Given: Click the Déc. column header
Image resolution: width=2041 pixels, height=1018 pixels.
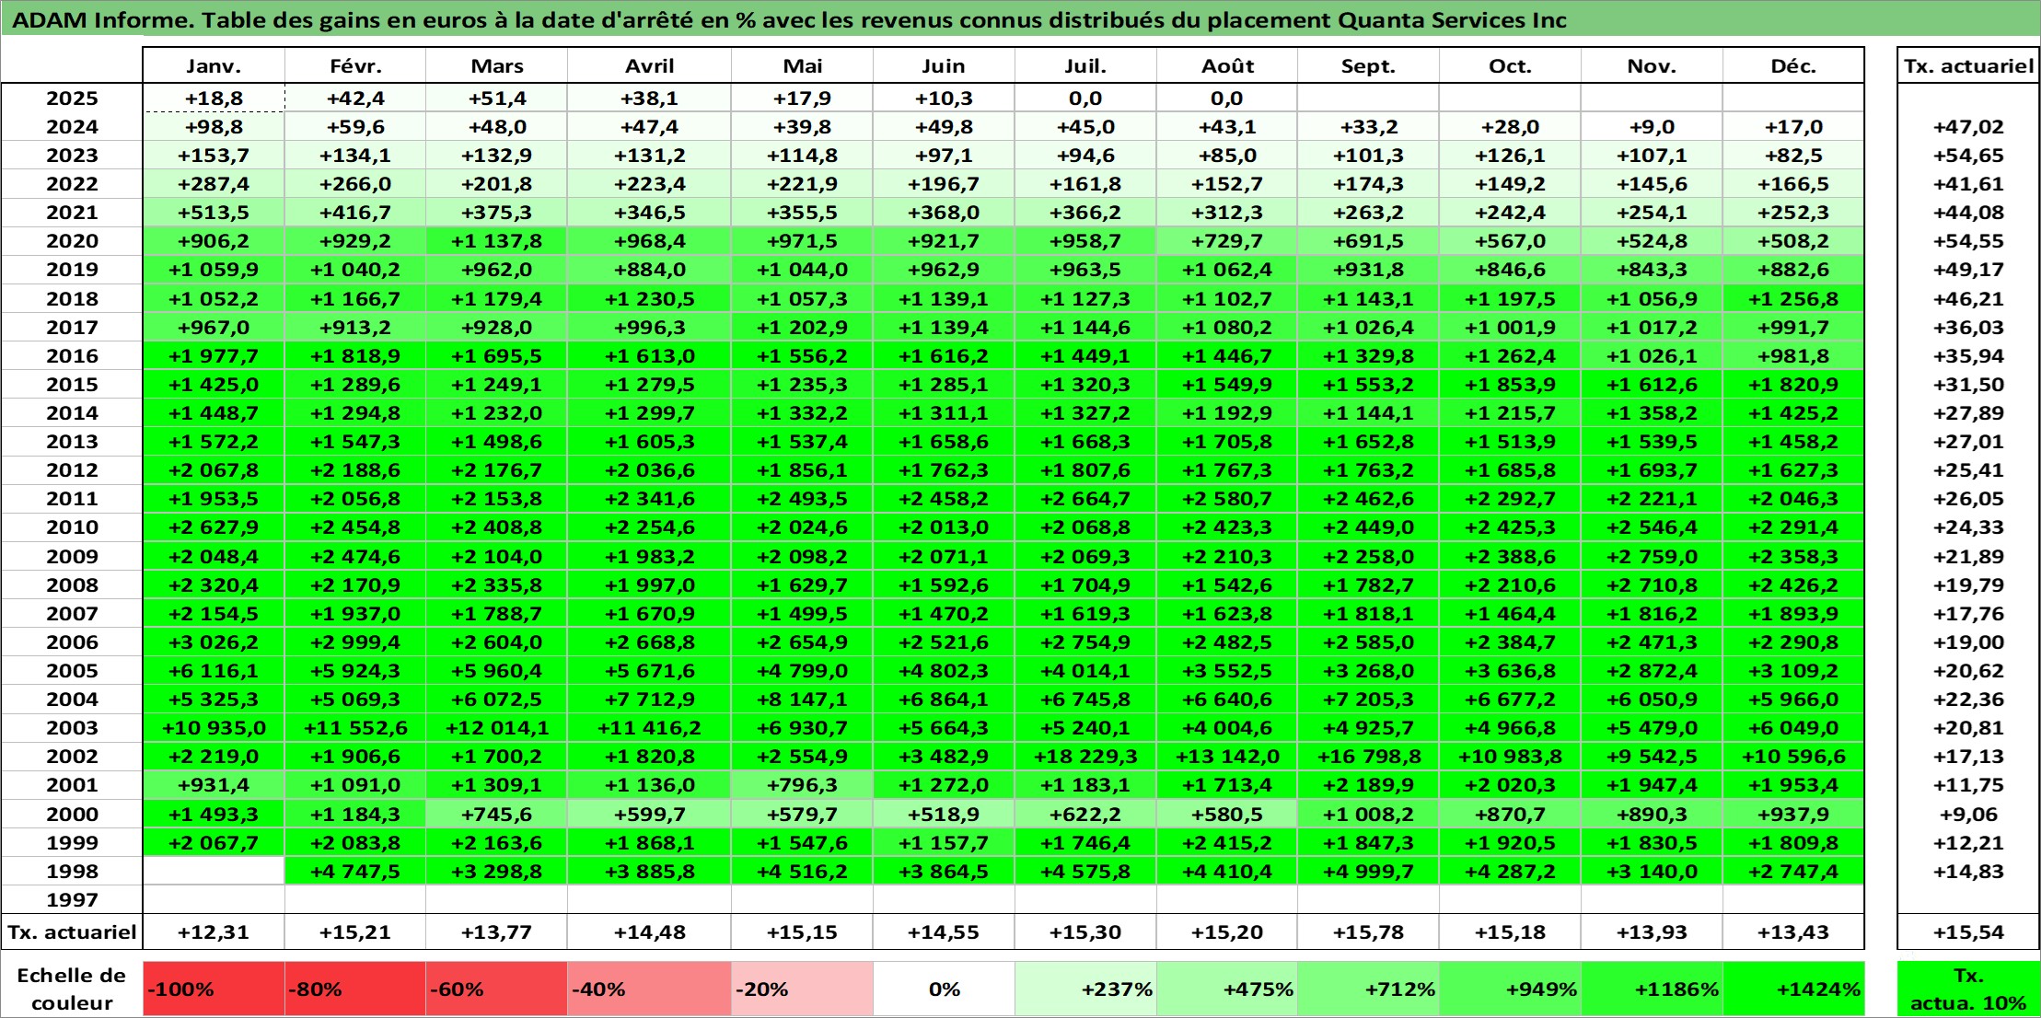Looking at the screenshot, I should coord(1793,66).
